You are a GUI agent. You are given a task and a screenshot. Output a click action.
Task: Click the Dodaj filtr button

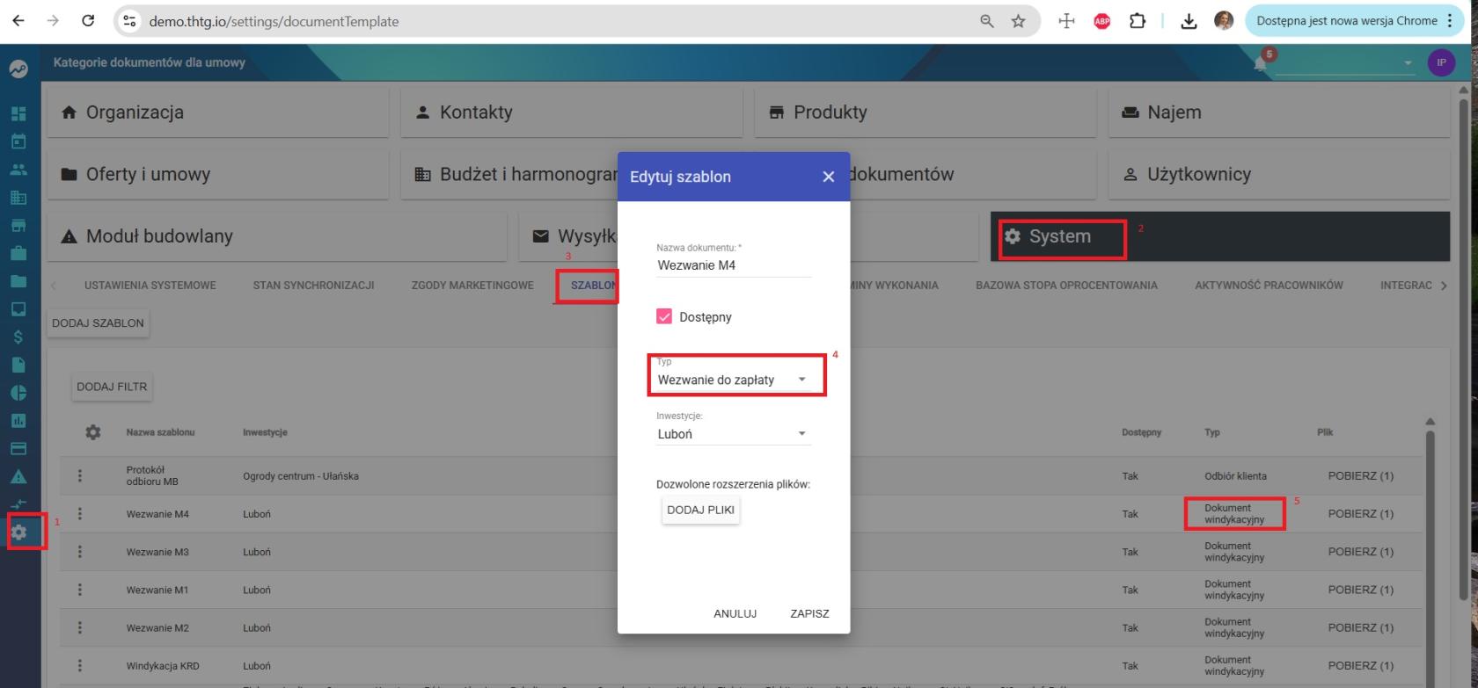click(112, 387)
